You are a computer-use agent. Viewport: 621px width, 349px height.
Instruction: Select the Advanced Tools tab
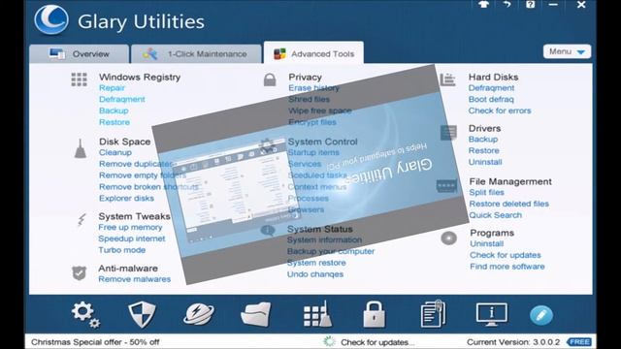(x=313, y=53)
